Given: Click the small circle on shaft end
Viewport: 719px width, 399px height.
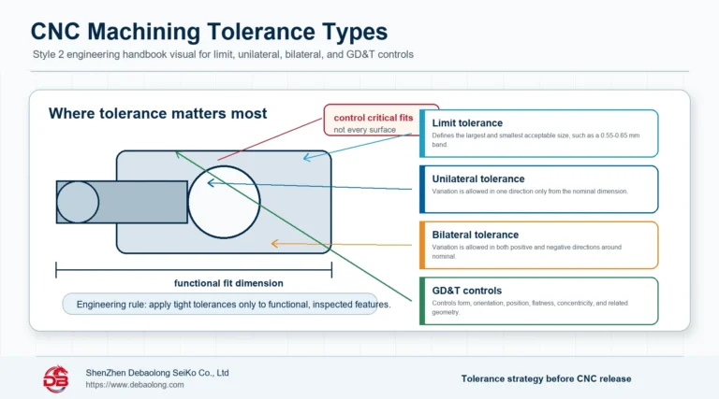Looking at the screenshot, I should 78,202.
